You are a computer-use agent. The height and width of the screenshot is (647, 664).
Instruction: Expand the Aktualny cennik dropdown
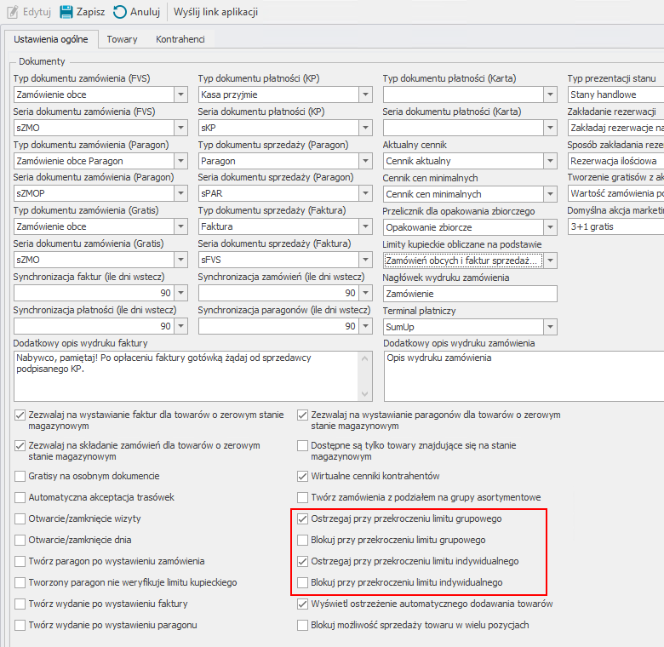click(549, 161)
